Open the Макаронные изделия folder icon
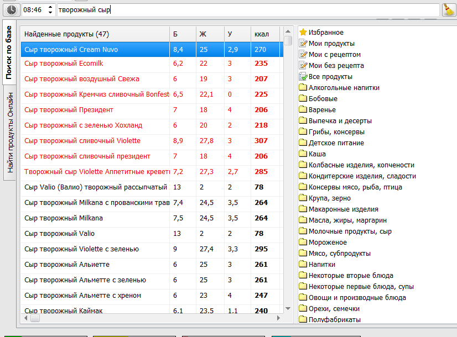Screen dimensions: 457x337 point(303,209)
